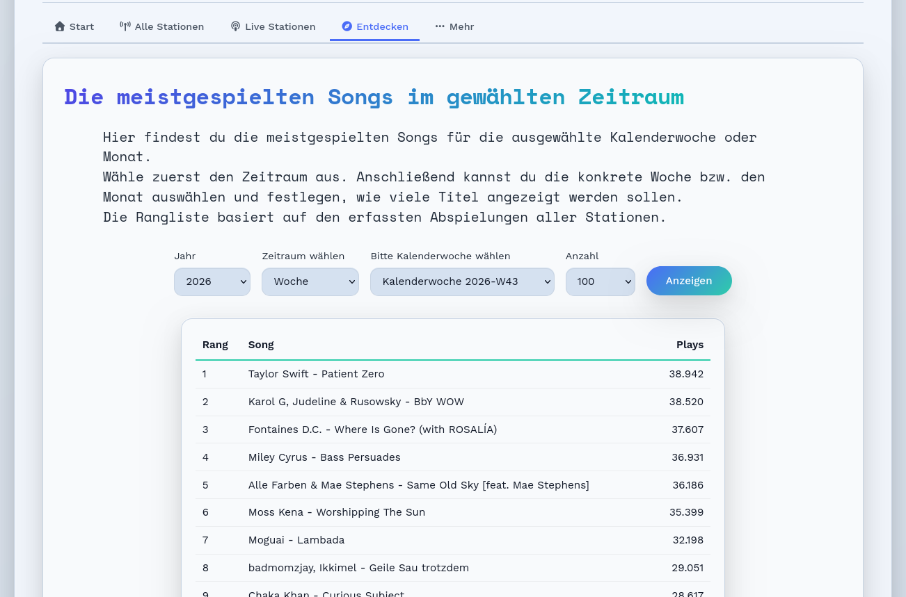906x597 pixels.
Task: Click the heading Die meistgespielten Songs im gewählten Zeitraum
Action: 374,97
